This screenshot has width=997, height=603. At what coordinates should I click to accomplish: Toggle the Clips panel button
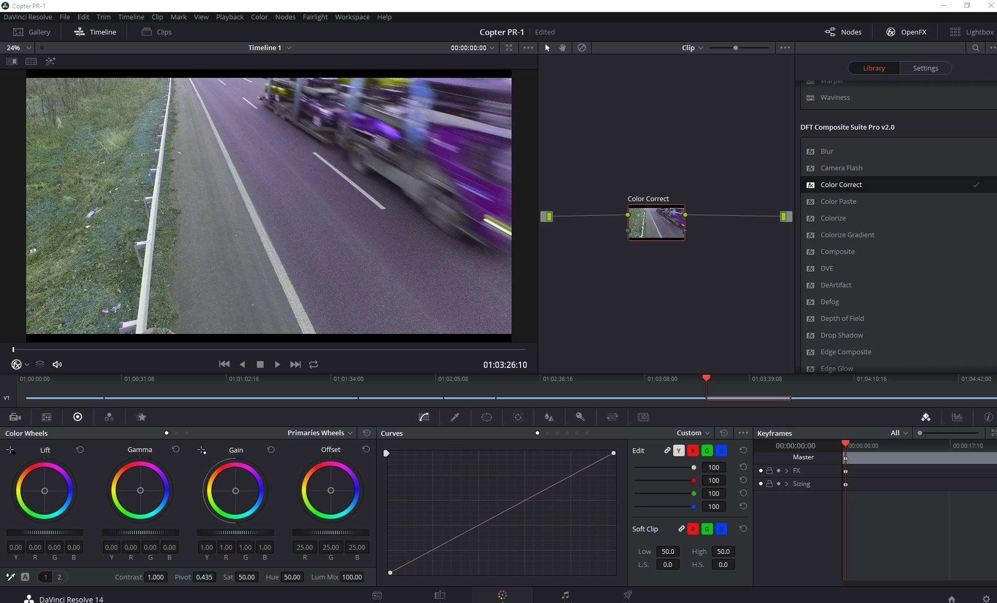156,32
